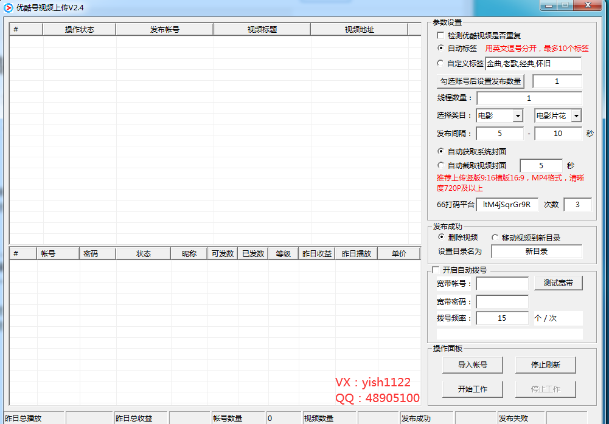609x424 pixels.
Task: Close the 优酷号视频上传 window
Action: 588,5
